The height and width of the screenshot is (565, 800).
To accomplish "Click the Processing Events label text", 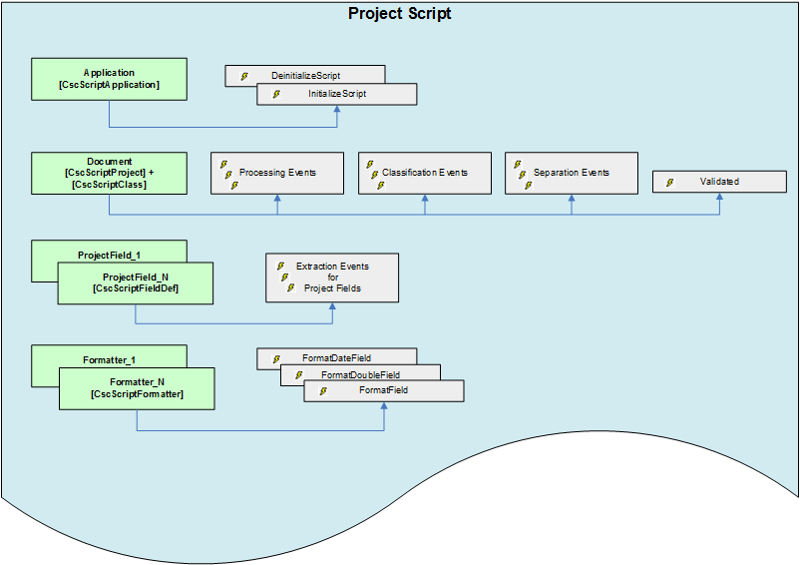I will click(x=277, y=173).
